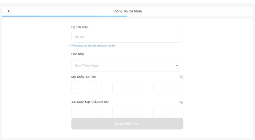Click the Họ Tên input field
This screenshot has height=140, width=255.
pos(127,37)
